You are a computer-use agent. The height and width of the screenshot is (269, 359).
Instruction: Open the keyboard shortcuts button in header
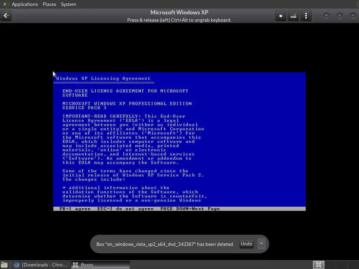coord(293,16)
